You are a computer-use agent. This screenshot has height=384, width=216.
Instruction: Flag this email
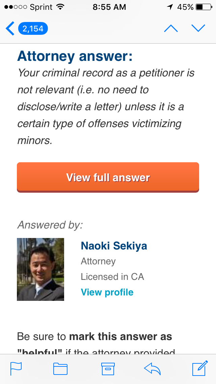click(x=16, y=368)
